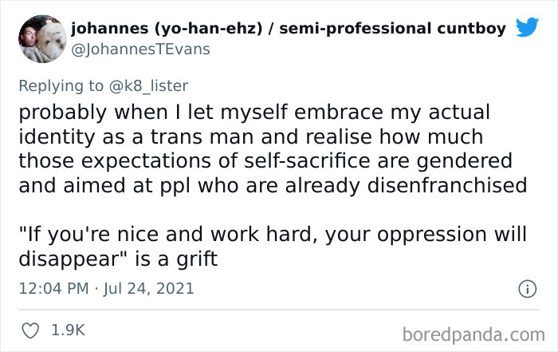
Task: Click the line 'identity as a trans man'
Action: point(251,136)
